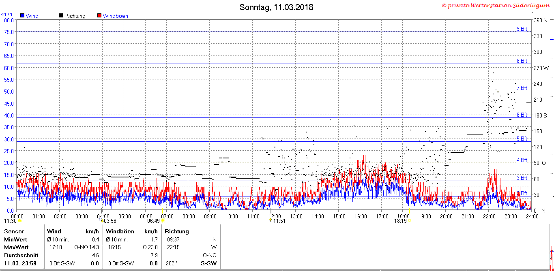Viewport: 554px width, 271px height.
Task: Select the Durchschnitt row label
Action: 21,255
